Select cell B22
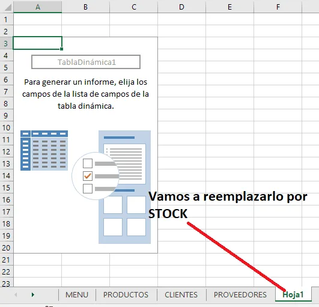The height and width of the screenshot is (307, 319). coord(86,272)
